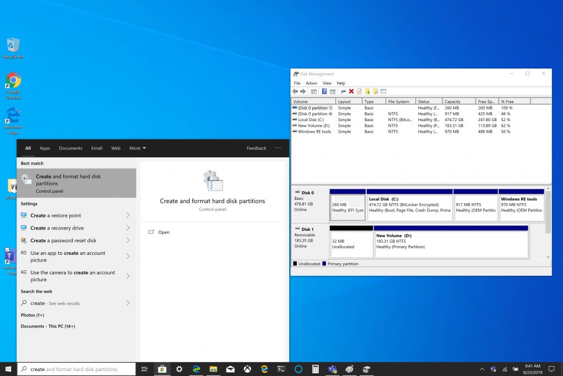The height and width of the screenshot is (376, 563).
Task: Click the Properties checkmark toolbar icon
Action: (359, 91)
